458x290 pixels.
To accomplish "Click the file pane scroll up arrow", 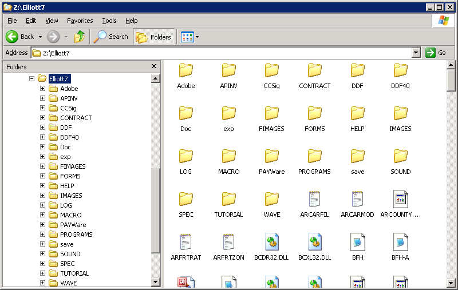I will click(451, 65).
